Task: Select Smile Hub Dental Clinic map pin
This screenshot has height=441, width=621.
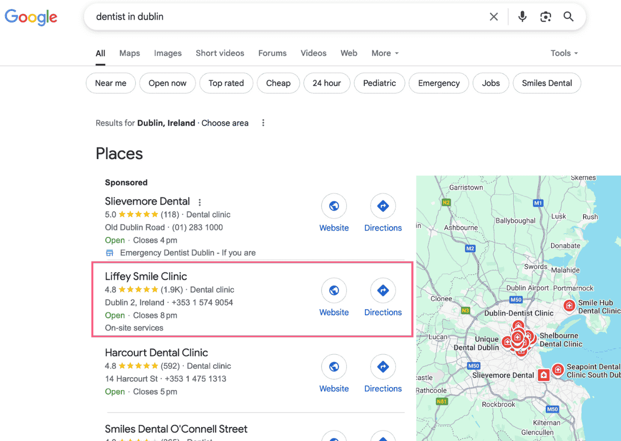Action: click(569, 305)
